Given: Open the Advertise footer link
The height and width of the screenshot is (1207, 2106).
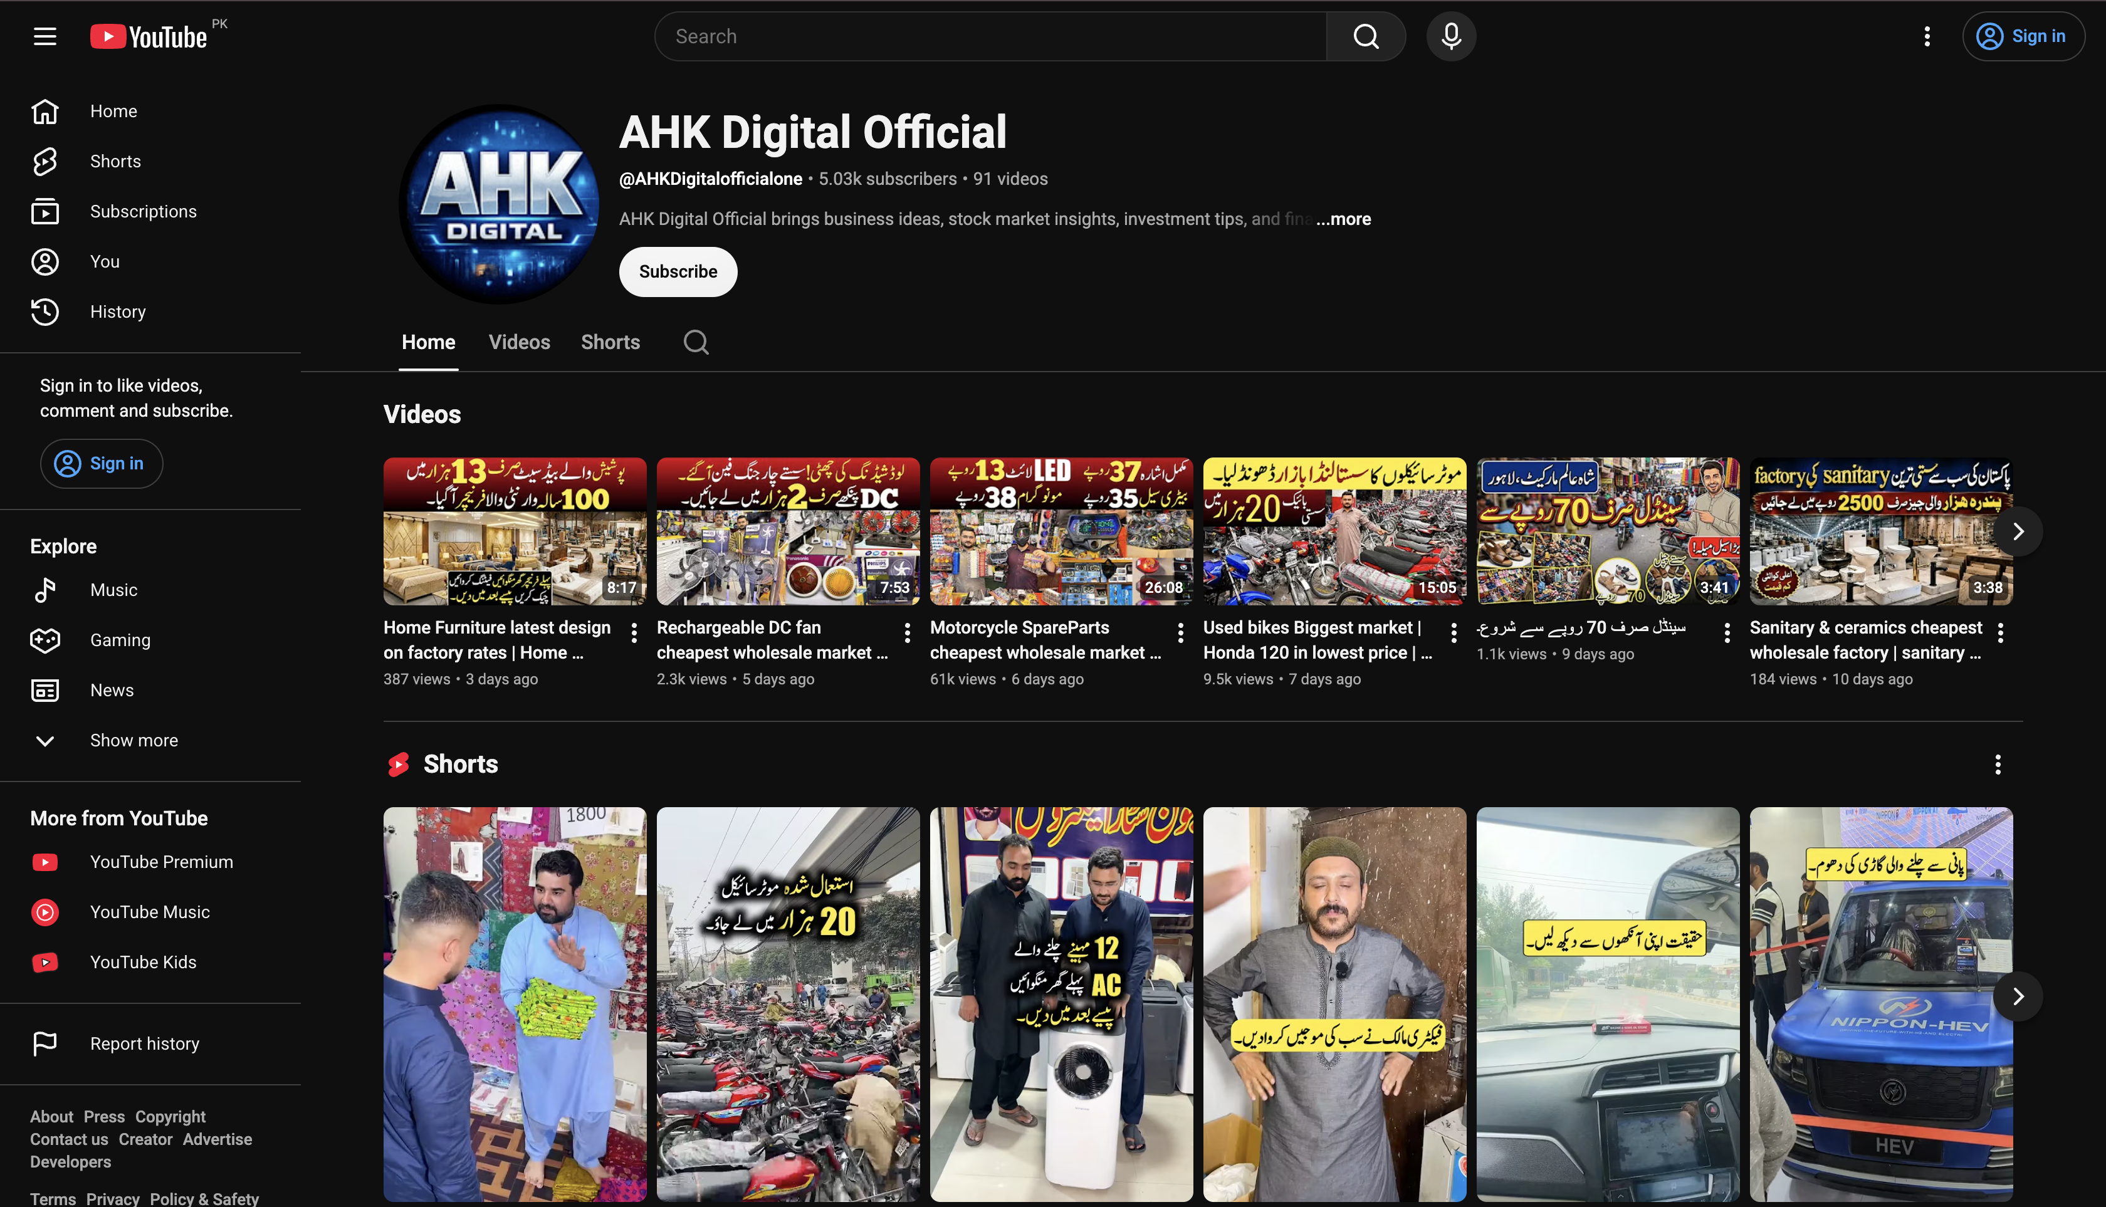Looking at the screenshot, I should pyautogui.click(x=217, y=1139).
